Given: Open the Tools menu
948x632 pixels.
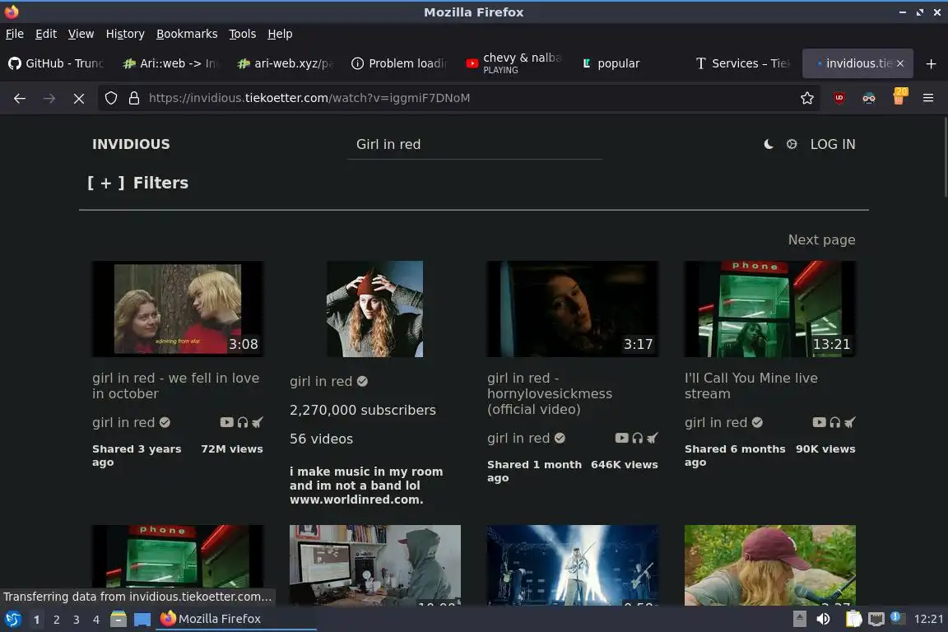Looking at the screenshot, I should (x=243, y=34).
